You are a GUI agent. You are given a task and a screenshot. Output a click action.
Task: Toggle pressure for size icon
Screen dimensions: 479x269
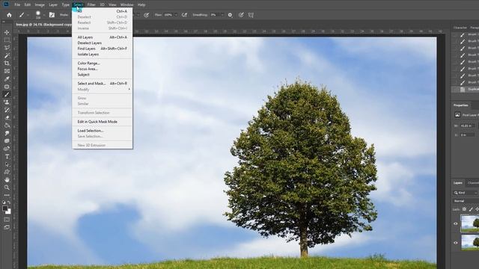point(241,15)
